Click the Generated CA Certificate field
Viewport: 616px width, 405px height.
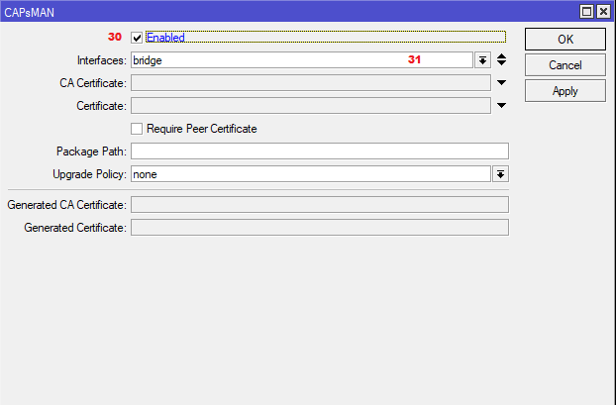(320, 205)
